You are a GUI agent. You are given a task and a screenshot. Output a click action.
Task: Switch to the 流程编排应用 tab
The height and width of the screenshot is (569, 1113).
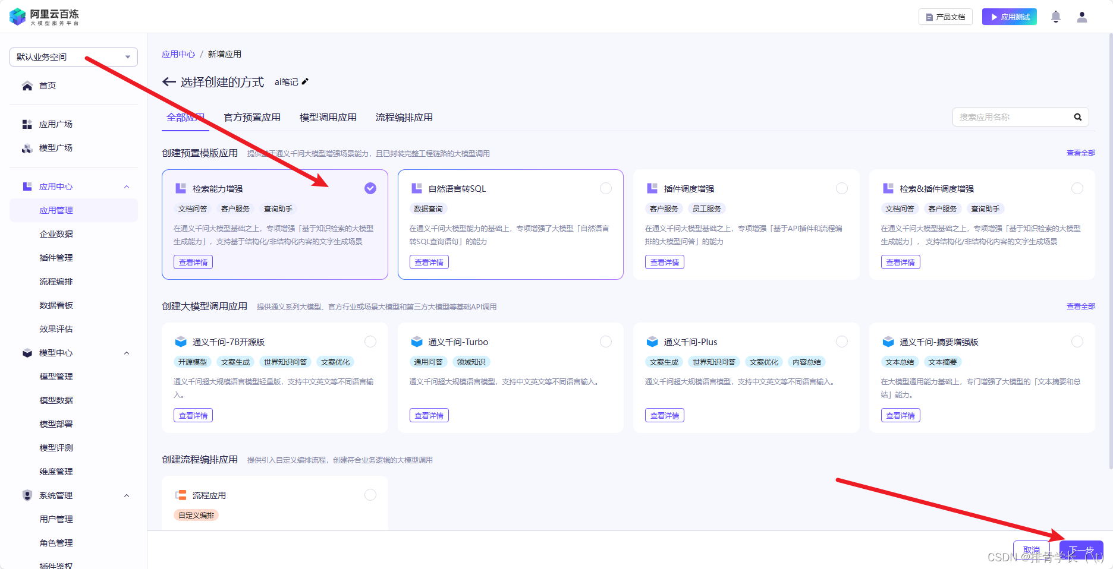[x=404, y=118]
